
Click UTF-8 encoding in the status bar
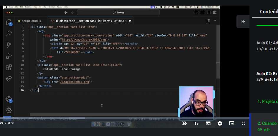[x=170, y=119]
